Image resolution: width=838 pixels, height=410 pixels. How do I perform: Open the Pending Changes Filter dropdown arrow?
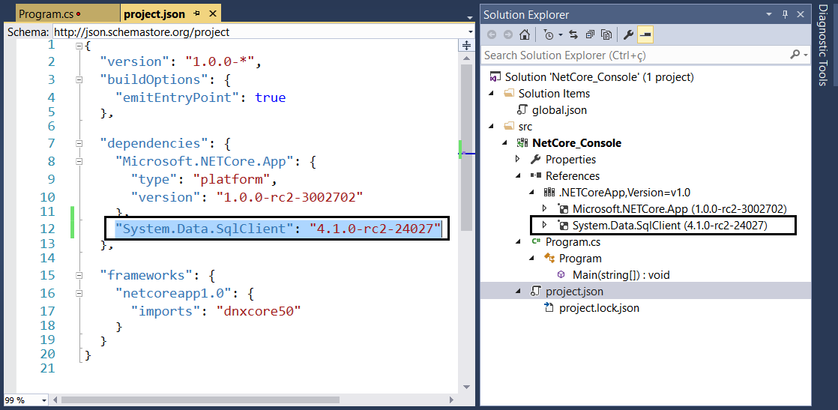[560, 35]
